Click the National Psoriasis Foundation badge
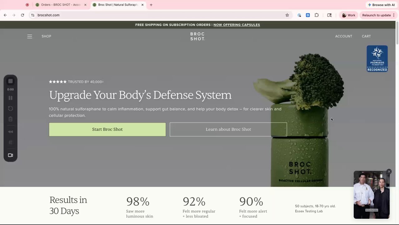 coord(377,59)
